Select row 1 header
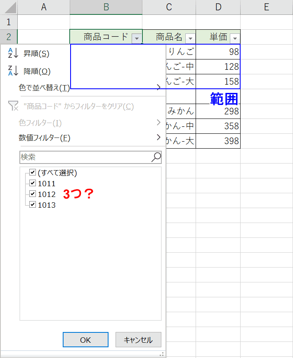293x358 pixels. click(x=9, y=22)
